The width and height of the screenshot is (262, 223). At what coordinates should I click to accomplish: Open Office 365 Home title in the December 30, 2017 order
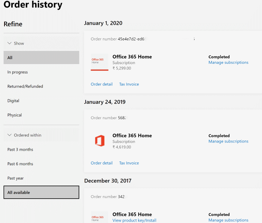pyautogui.click(x=132, y=214)
